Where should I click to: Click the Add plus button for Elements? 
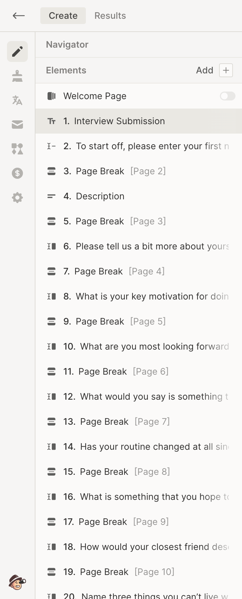(x=225, y=70)
